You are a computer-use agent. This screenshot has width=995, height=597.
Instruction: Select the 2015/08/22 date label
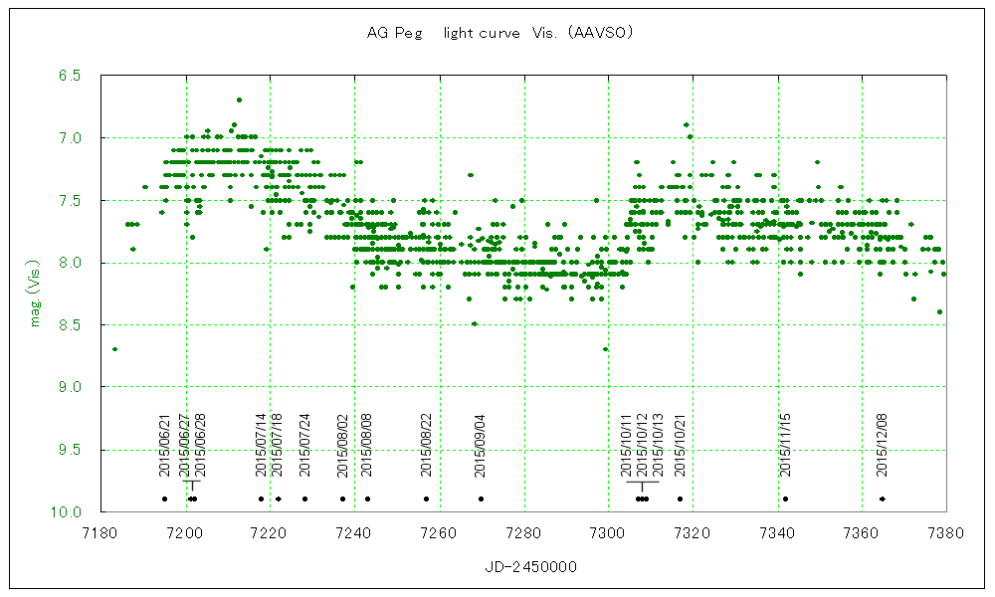(x=426, y=447)
